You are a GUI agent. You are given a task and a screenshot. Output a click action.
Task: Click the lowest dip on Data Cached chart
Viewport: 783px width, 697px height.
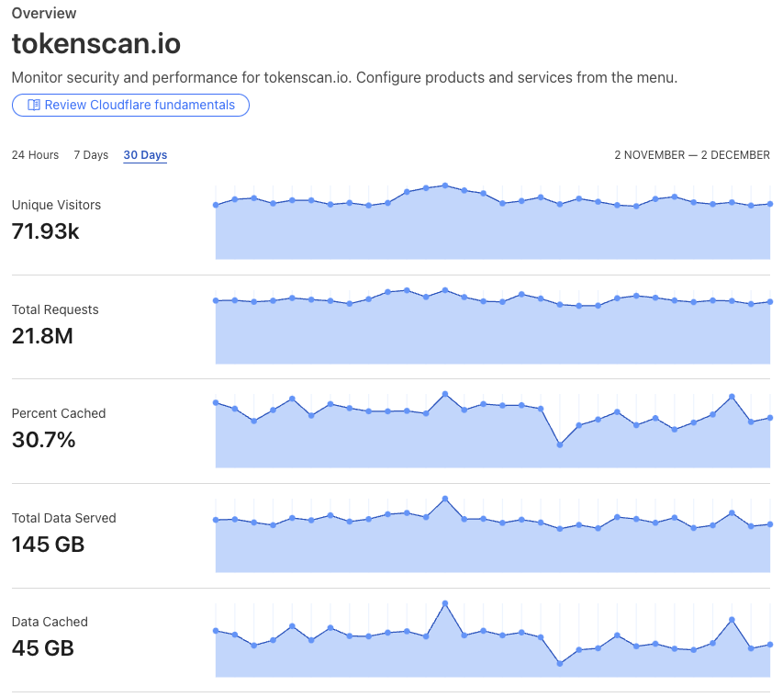pyautogui.click(x=560, y=664)
